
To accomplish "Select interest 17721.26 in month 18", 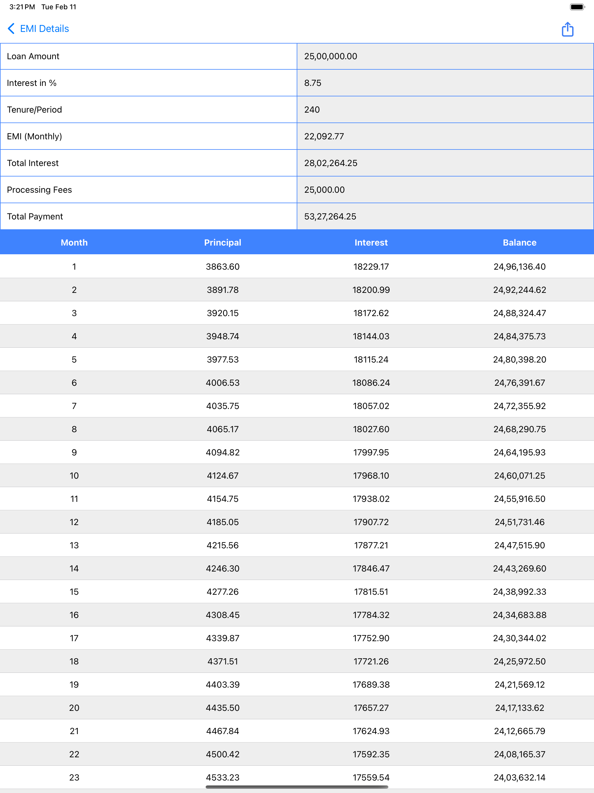I will (x=371, y=661).
